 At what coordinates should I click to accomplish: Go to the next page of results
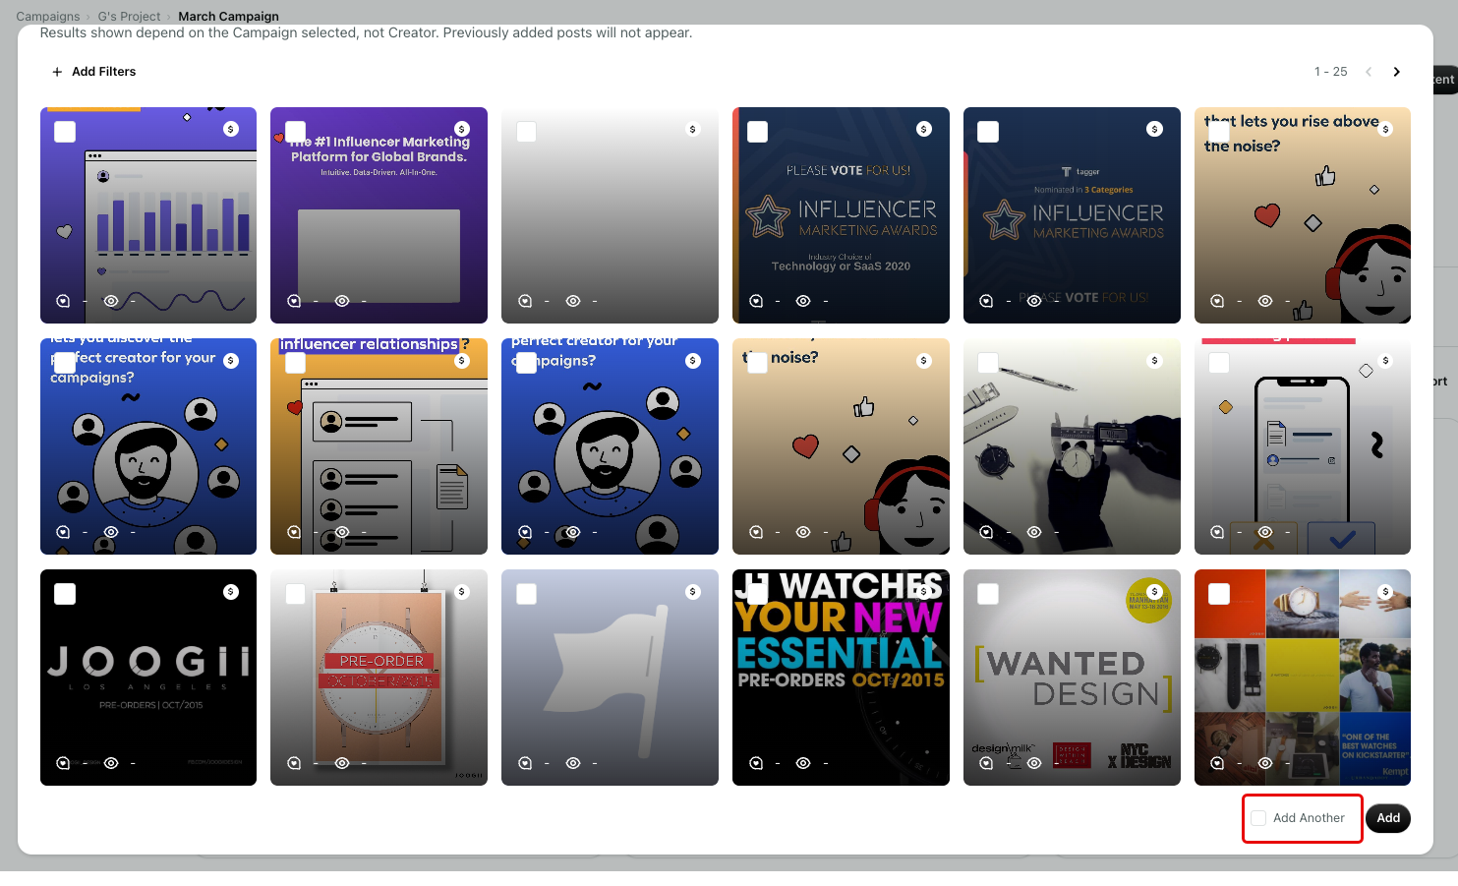[x=1396, y=72]
